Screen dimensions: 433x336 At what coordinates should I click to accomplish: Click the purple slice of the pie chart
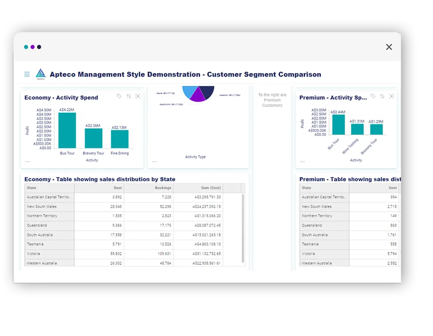[198, 96]
